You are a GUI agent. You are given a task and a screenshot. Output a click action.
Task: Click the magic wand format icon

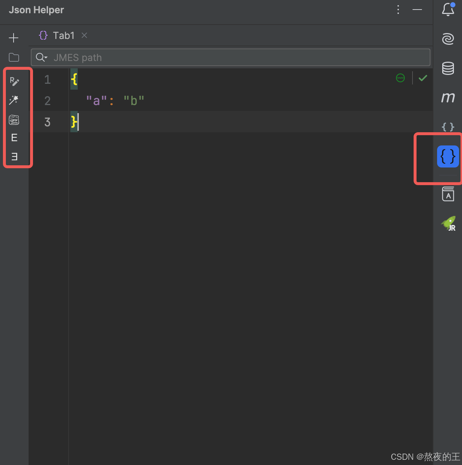14,100
